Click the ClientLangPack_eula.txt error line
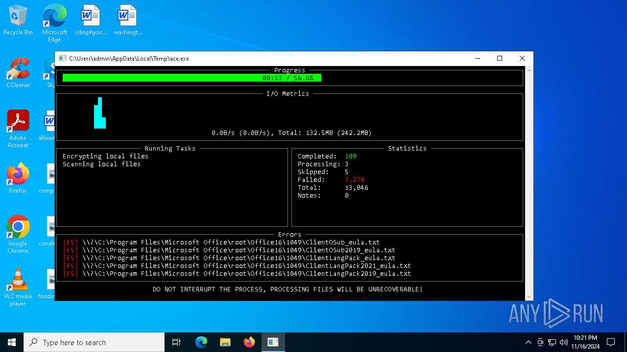 pos(229,258)
